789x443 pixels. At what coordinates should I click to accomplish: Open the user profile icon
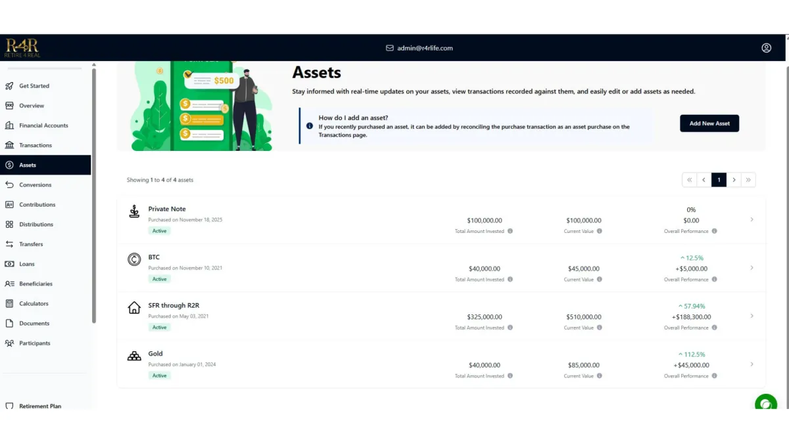(x=766, y=48)
